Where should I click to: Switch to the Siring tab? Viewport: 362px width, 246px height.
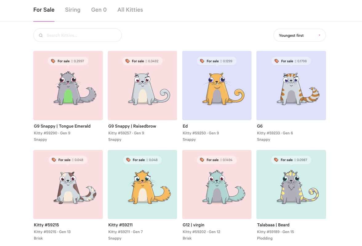pos(73,10)
